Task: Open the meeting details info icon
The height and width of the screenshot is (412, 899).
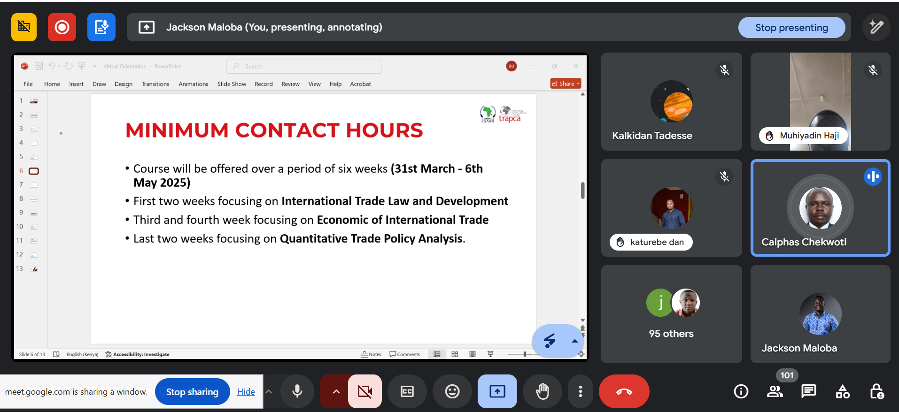Action: click(741, 391)
